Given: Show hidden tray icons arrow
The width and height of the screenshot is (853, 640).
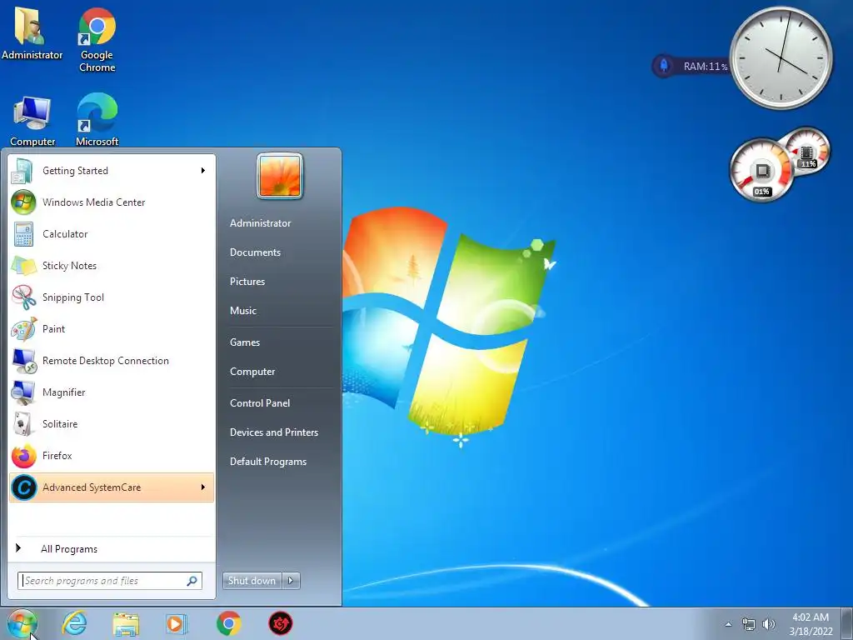Looking at the screenshot, I should [x=728, y=624].
